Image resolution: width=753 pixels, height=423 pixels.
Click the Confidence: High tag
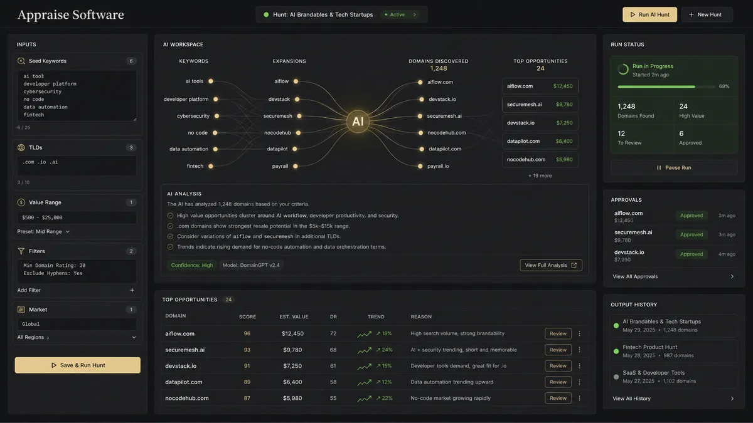191,265
